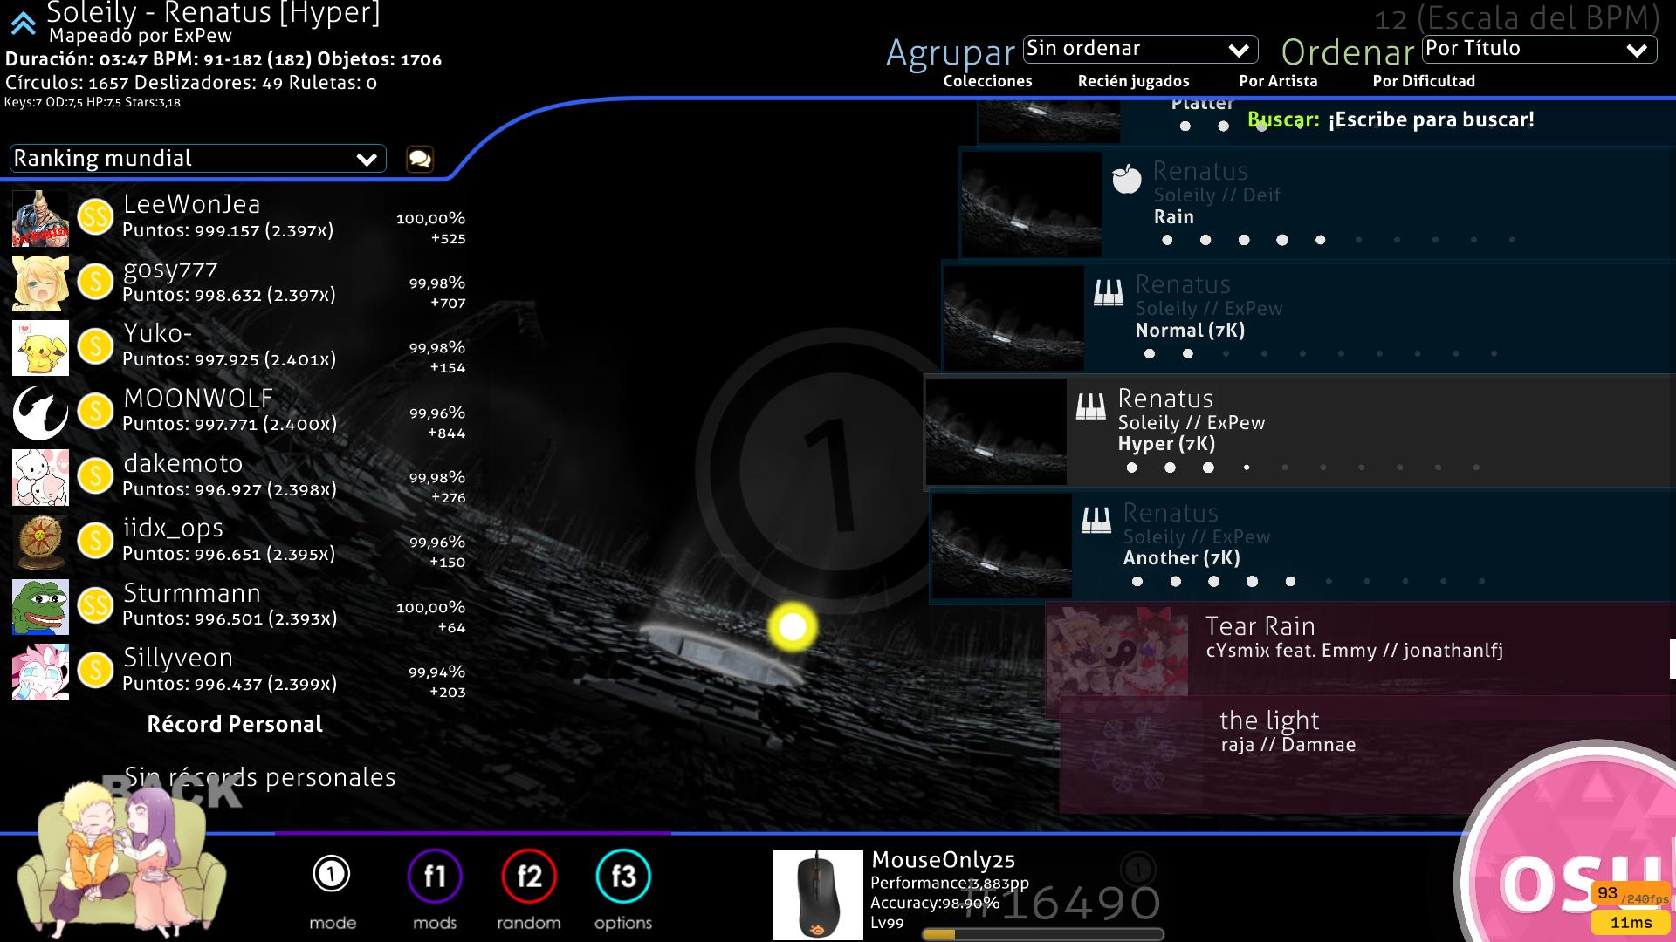Select the Renatus Normal (7K) difficulty
The height and width of the screenshot is (942, 1676).
pos(1309,317)
